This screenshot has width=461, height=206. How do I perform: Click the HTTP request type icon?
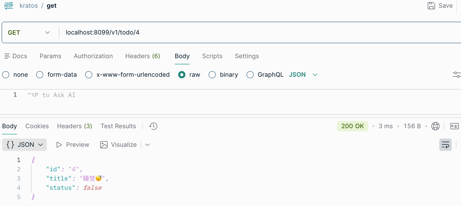(x=9, y=6)
